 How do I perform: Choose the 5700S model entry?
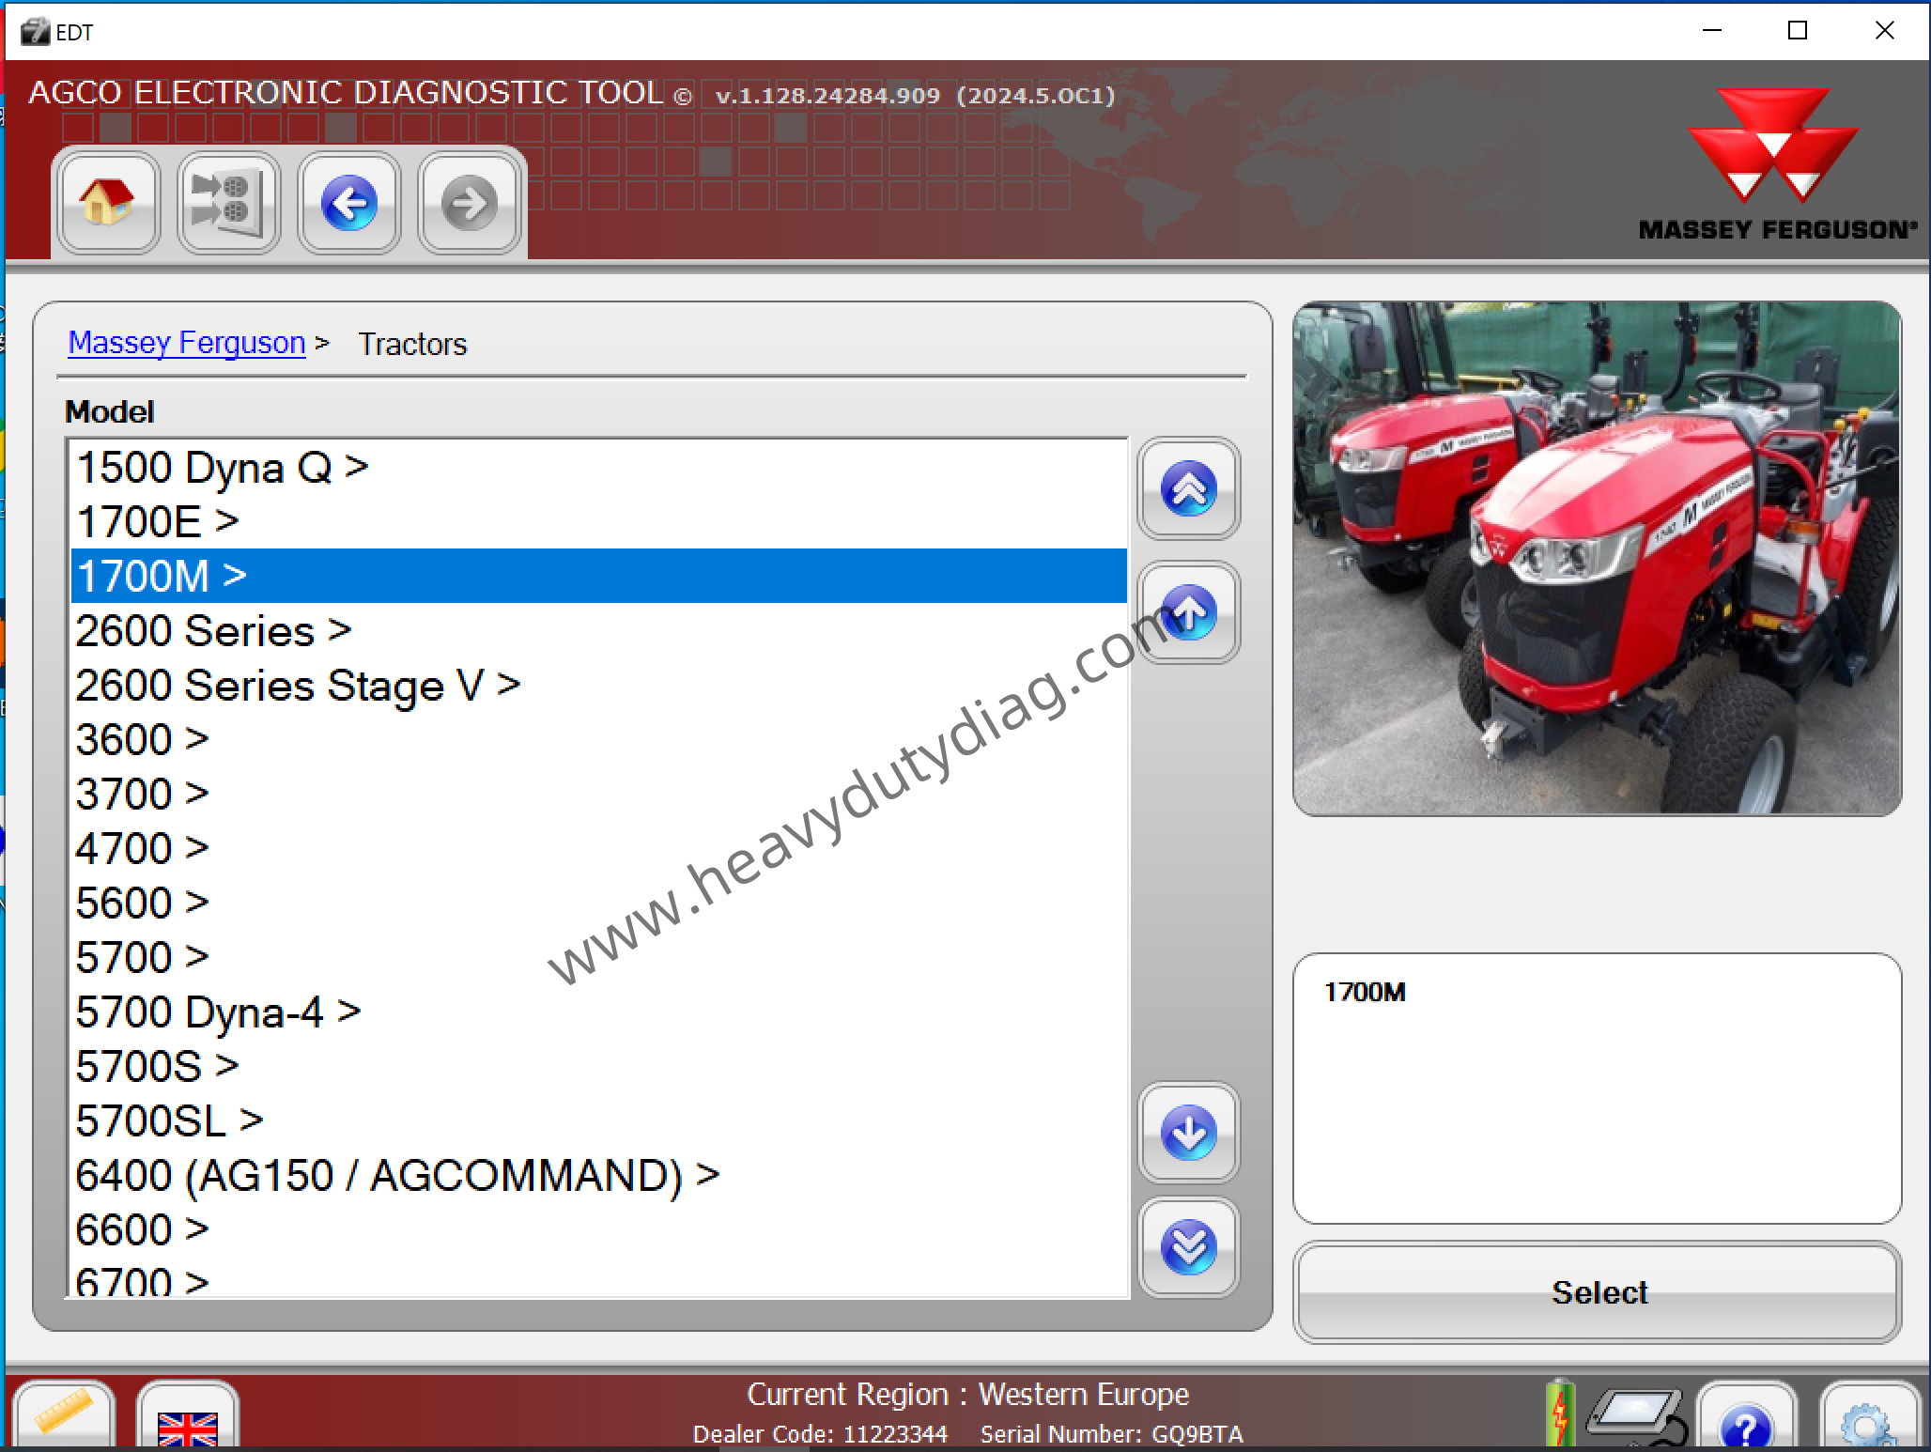(x=599, y=1066)
